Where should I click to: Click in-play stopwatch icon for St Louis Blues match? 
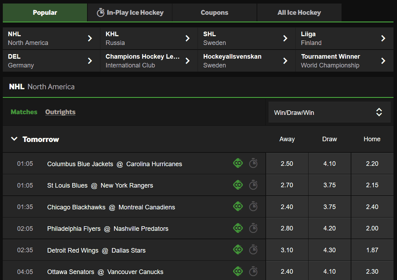(253, 185)
